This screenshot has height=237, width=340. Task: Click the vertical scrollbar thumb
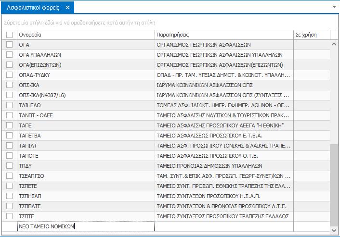[334, 185]
